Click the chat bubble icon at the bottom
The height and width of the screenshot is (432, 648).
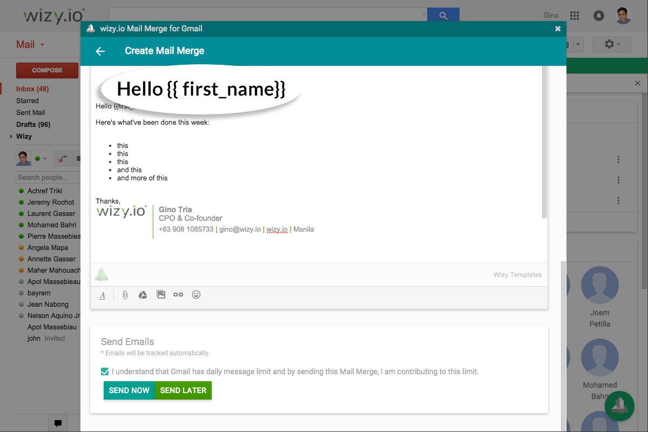pyautogui.click(x=58, y=423)
